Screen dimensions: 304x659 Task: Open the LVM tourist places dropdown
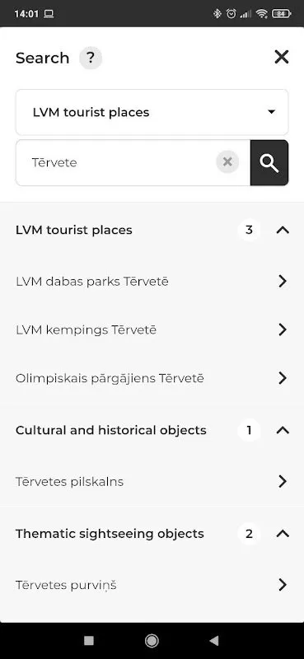[152, 112]
